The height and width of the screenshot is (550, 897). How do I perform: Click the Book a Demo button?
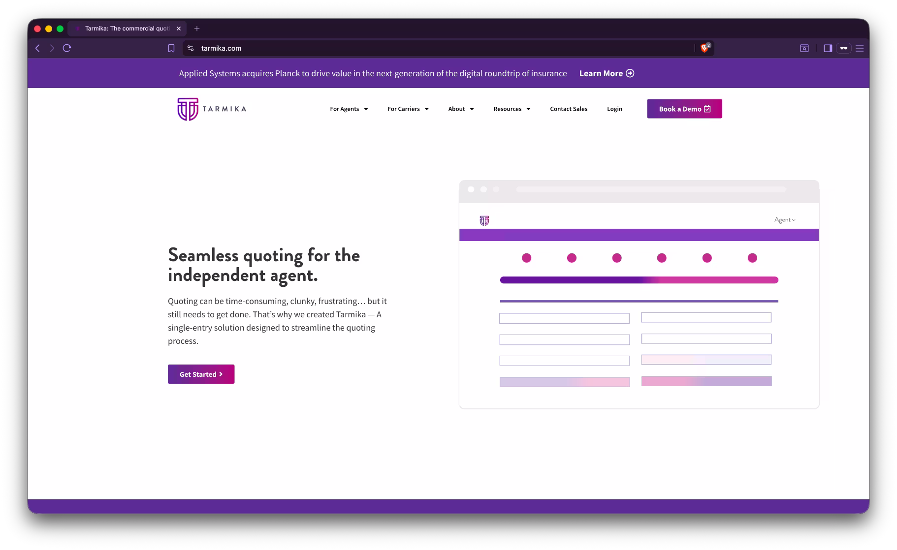[x=684, y=109]
